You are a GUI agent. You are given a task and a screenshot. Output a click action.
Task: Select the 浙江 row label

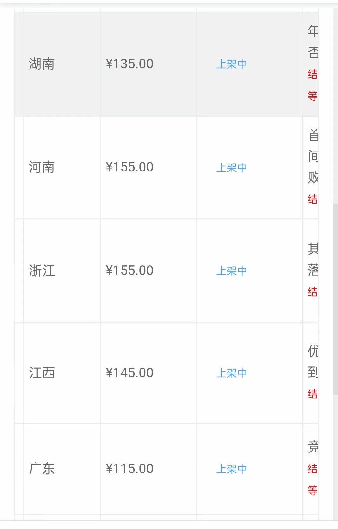(x=42, y=271)
